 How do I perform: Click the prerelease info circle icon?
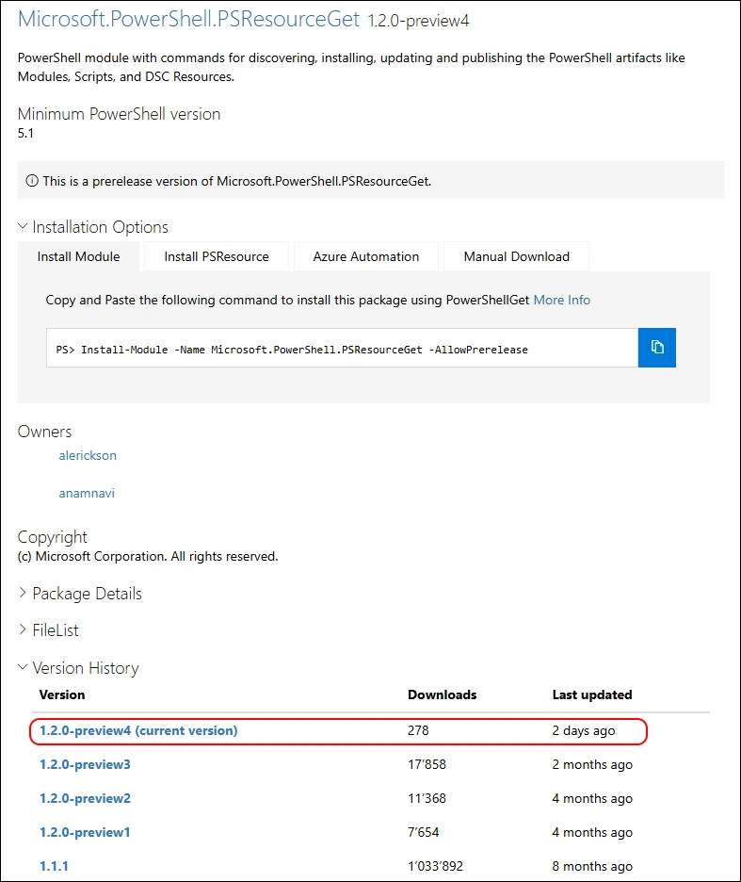32,181
